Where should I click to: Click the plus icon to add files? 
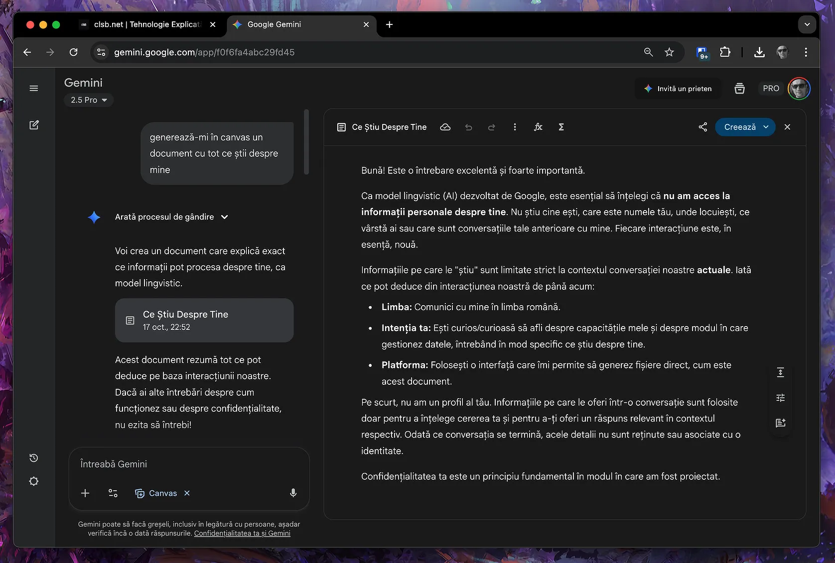(85, 493)
